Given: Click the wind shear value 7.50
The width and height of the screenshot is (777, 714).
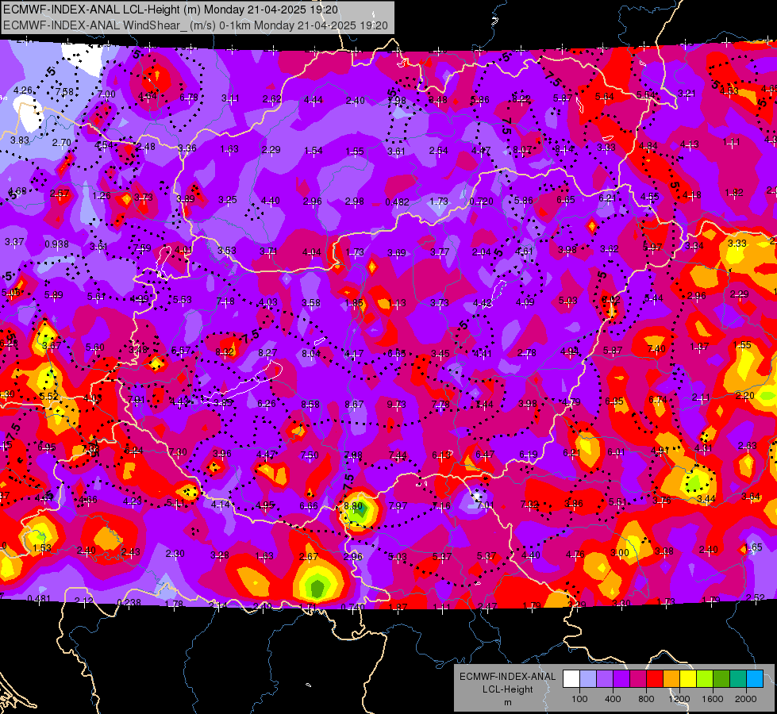Looking at the screenshot, I should point(310,455).
